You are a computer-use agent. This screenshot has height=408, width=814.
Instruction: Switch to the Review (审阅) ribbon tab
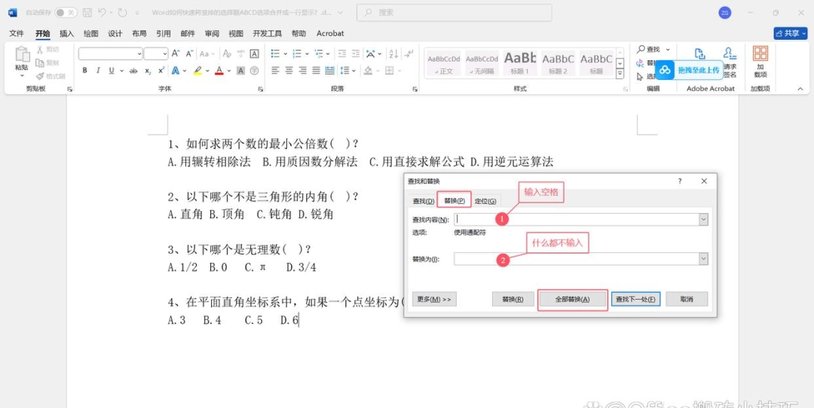[212, 33]
